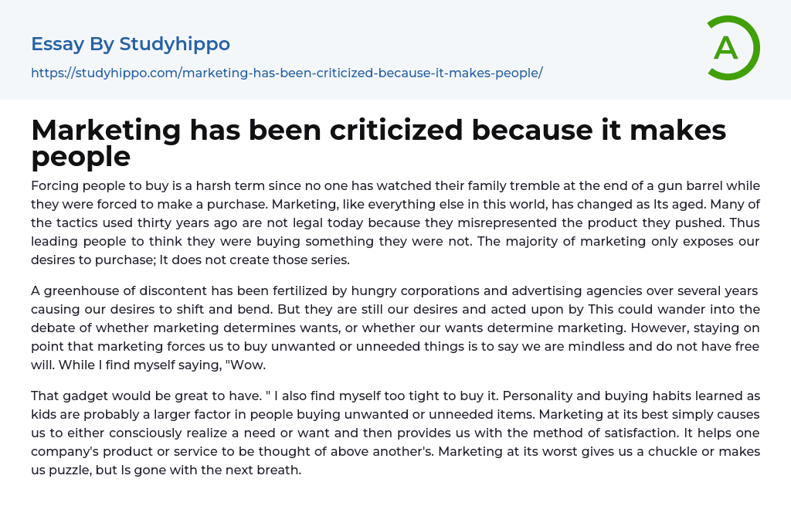Image resolution: width=791 pixels, height=523 pixels.
Task: Click the first paragraph starting "Forcing people"
Action: [x=395, y=222]
